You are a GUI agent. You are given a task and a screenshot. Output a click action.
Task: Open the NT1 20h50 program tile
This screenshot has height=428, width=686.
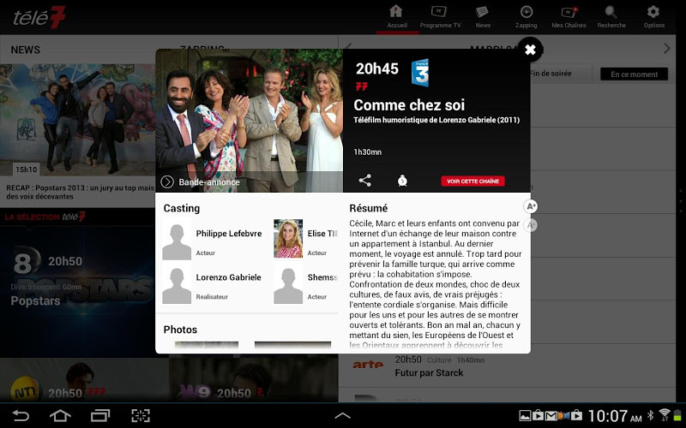pos(84,379)
